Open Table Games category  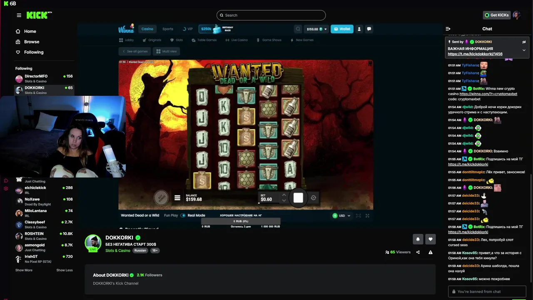(x=204, y=40)
